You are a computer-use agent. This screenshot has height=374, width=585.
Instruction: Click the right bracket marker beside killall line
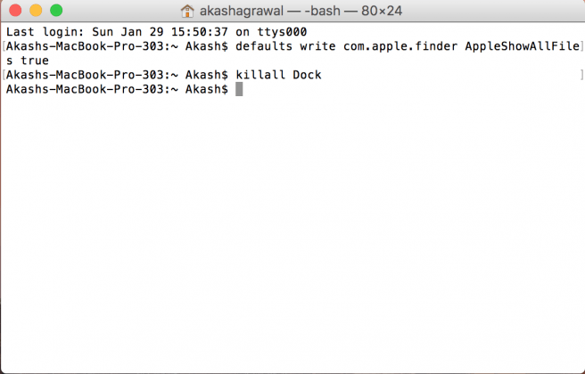[582, 75]
